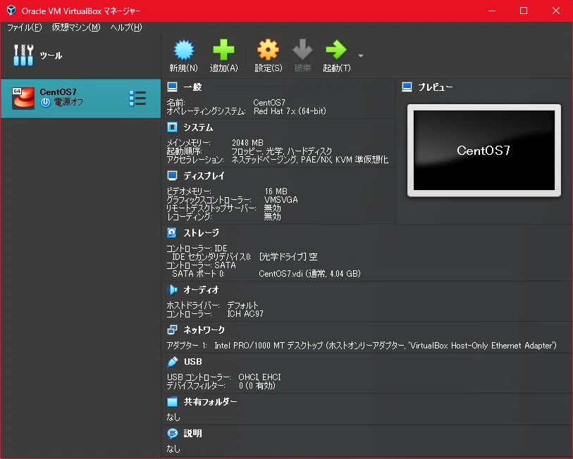The height and width of the screenshot is (459, 573).
Task: Click the boot order value フロッピー, 光学, ハードディスク
Action: coord(281,151)
